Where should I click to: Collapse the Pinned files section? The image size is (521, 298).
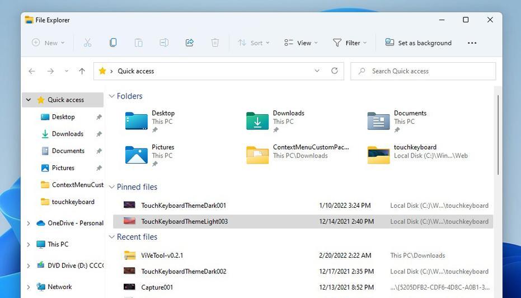click(112, 187)
